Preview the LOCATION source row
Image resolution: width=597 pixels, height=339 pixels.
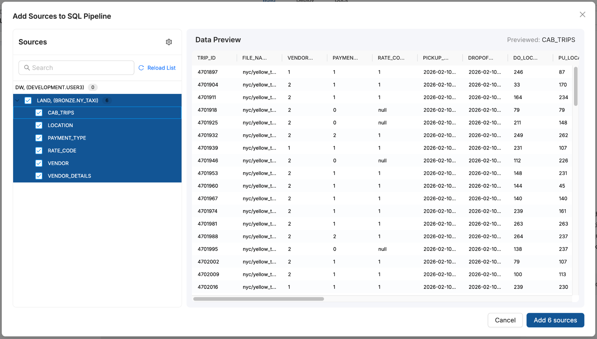(97, 125)
